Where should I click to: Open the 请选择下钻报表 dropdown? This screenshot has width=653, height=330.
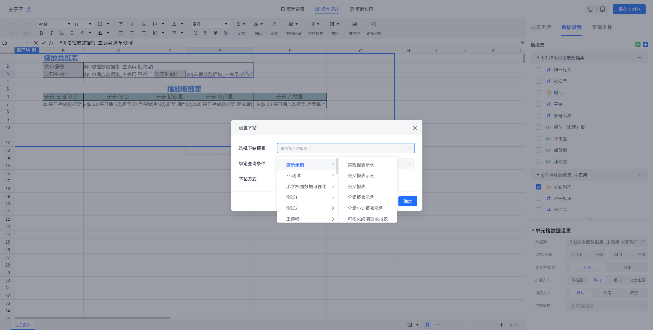pyautogui.click(x=346, y=148)
